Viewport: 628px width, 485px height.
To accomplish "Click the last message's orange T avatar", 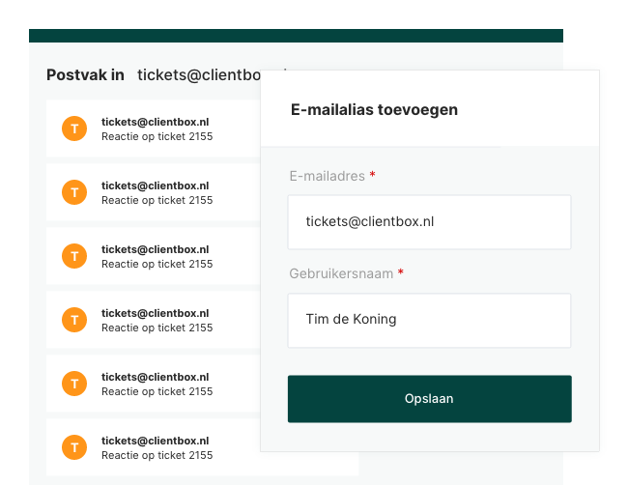I will pos(74,447).
